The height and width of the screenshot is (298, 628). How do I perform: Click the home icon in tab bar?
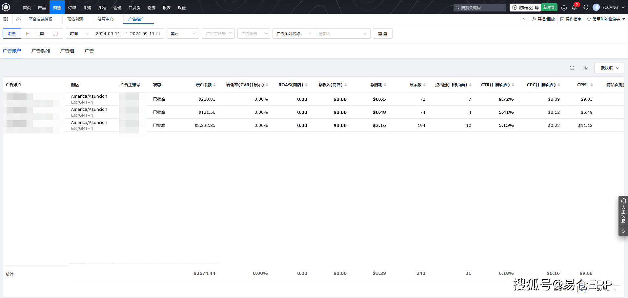(x=18, y=19)
